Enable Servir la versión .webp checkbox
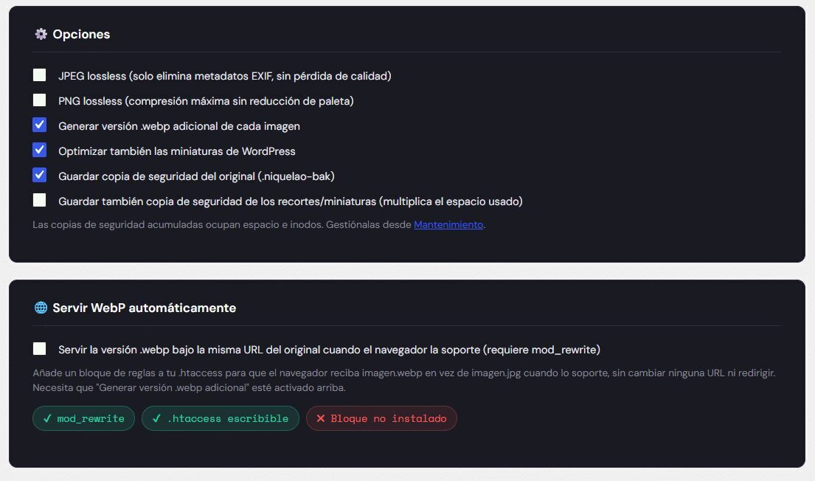 coord(40,348)
